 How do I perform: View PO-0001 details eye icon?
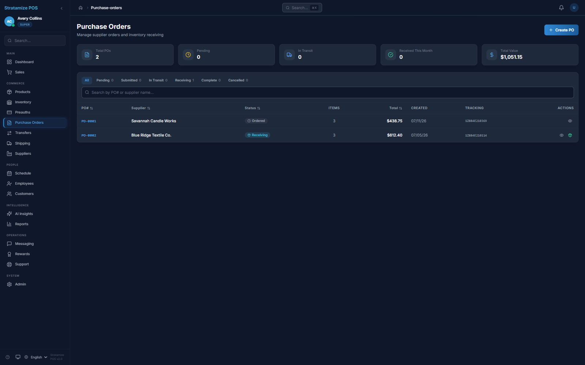570,121
